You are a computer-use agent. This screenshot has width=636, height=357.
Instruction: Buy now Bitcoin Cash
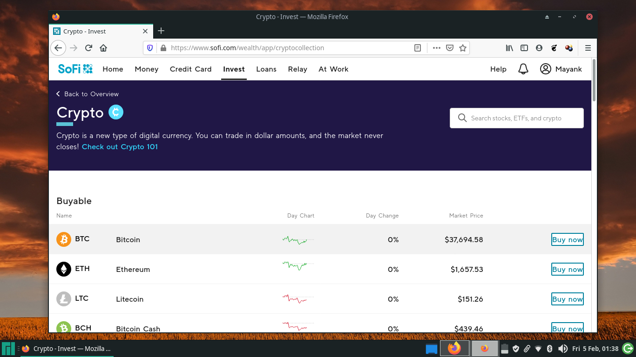567,327
